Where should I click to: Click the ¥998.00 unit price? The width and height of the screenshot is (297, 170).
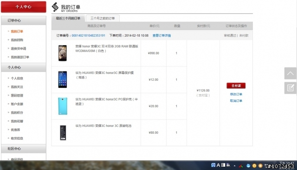[154, 53]
